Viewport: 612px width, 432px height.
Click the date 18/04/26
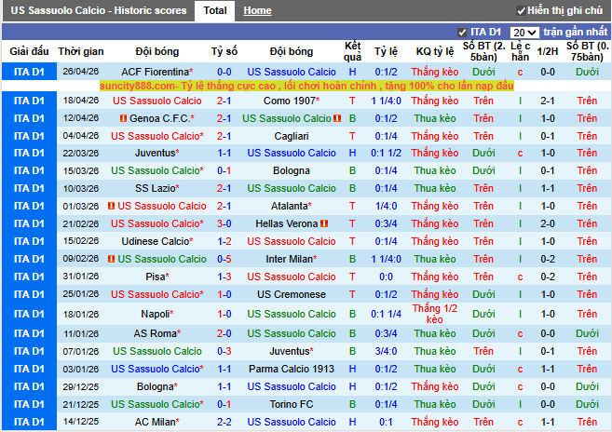(81, 101)
